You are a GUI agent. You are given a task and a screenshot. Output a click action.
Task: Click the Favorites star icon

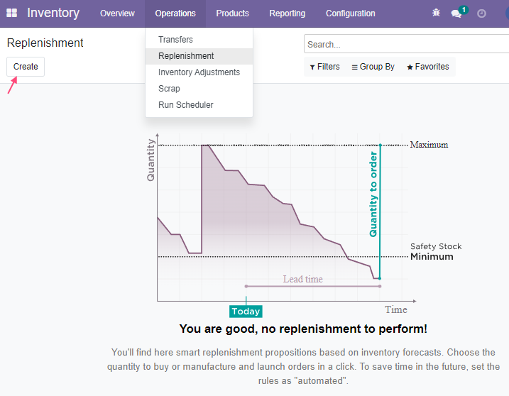click(x=410, y=67)
